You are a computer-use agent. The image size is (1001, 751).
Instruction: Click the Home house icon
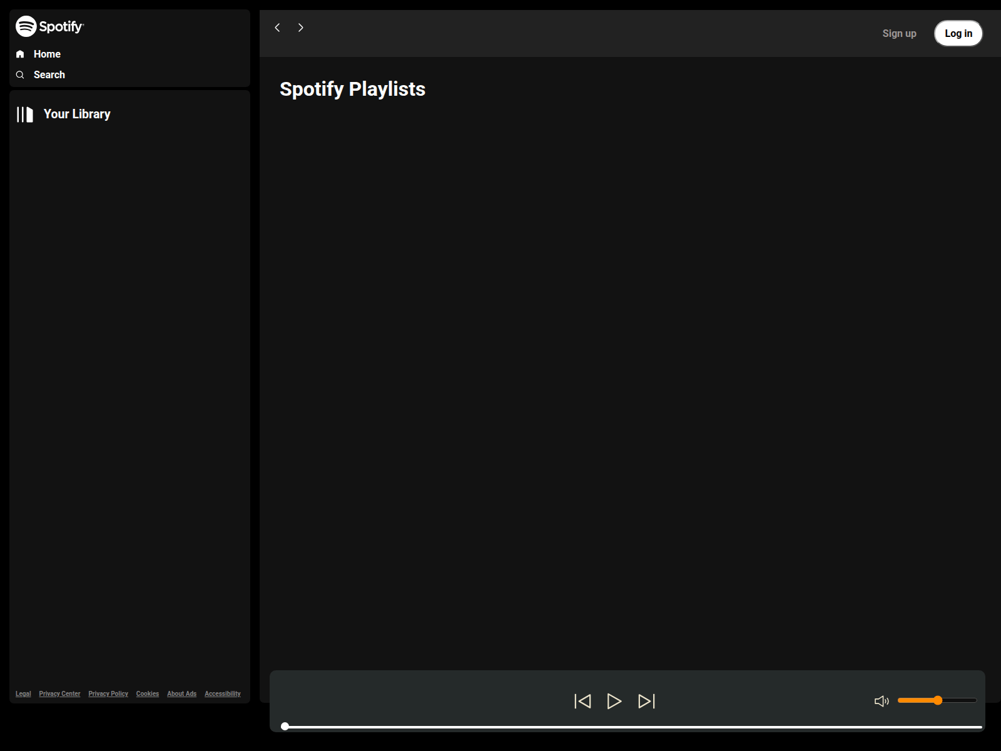20,54
